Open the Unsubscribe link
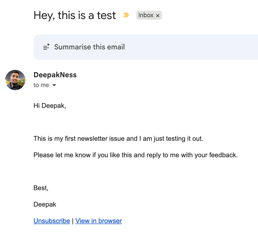The image size is (258, 239). pos(51,221)
